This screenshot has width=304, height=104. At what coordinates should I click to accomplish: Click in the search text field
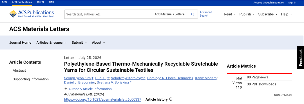click(109, 14)
